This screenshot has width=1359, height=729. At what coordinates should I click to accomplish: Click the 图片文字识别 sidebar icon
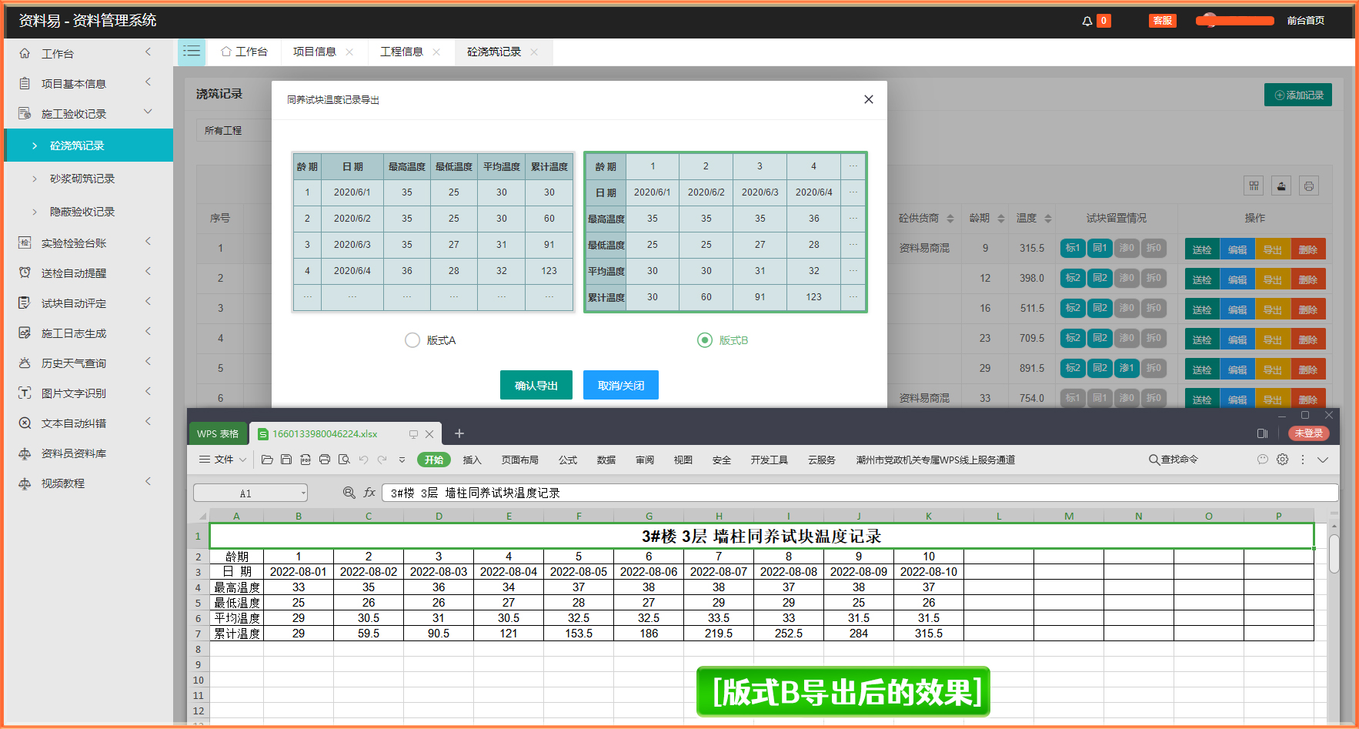pyautogui.click(x=25, y=393)
